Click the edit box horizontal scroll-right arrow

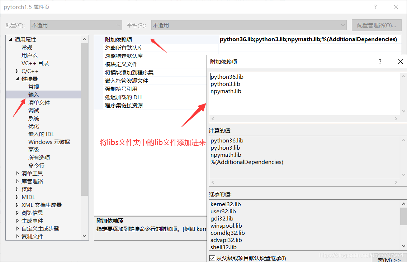396,119
